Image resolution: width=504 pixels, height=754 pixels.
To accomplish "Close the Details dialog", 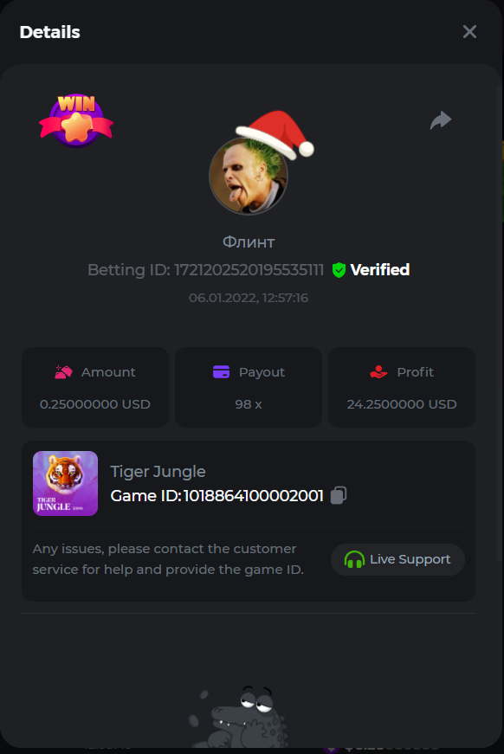I will (x=469, y=32).
